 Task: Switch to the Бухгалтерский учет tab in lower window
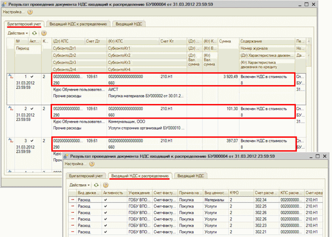click(86, 176)
